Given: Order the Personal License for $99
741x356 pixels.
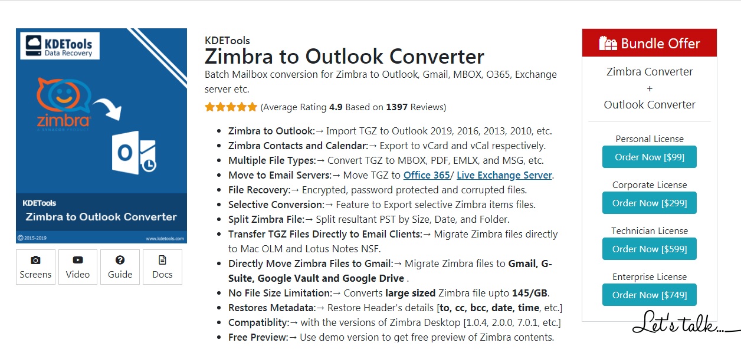Looking at the screenshot, I should click(649, 157).
